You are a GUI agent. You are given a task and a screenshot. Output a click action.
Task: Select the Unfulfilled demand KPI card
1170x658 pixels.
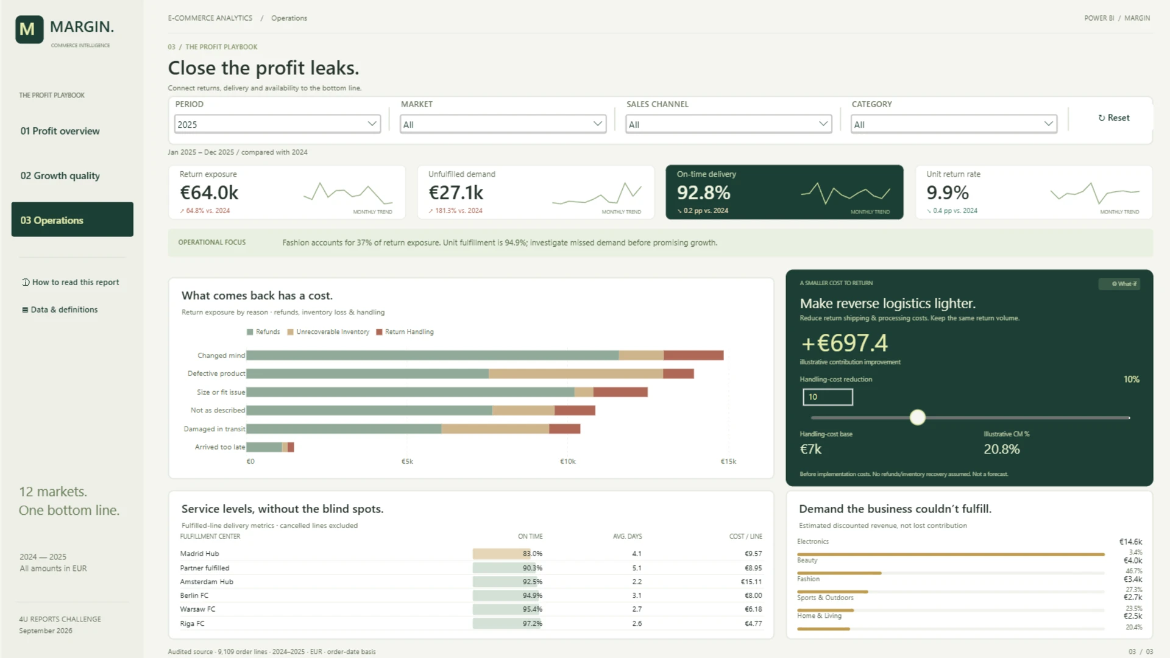[x=536, y=192]
